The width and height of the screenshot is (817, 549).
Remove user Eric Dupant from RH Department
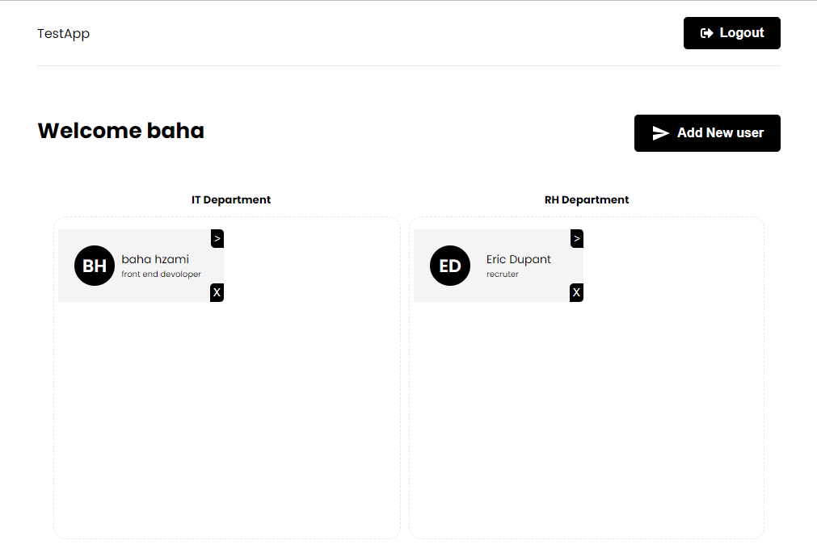(576, 292)
